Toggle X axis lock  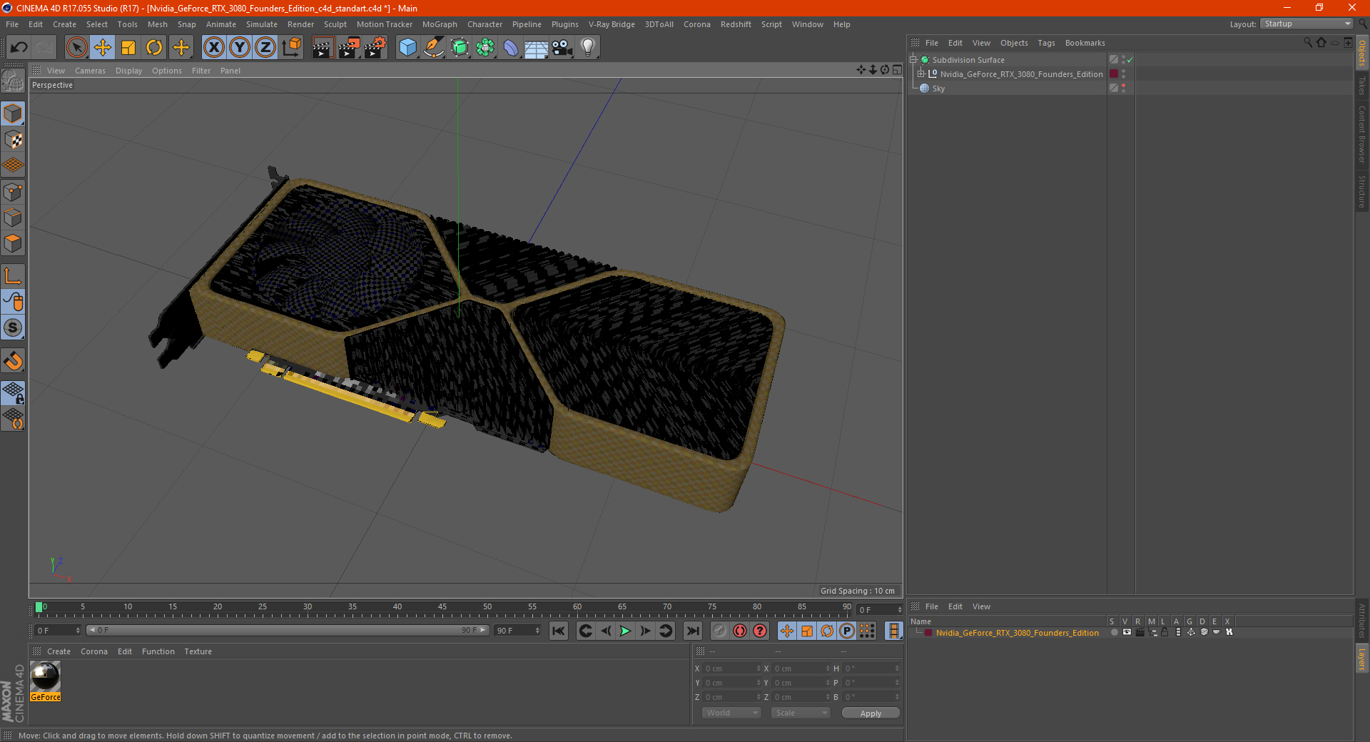coord(213,48)
